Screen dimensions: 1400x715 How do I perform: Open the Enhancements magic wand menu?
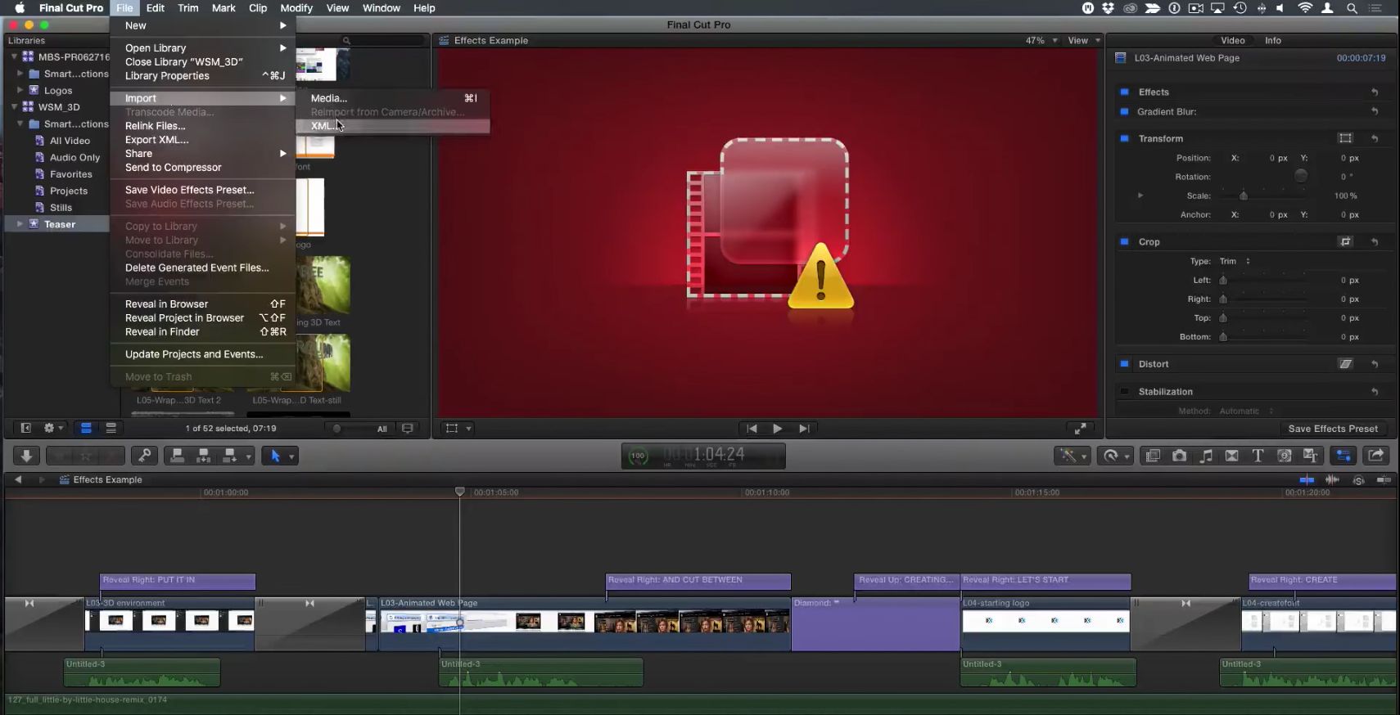click(1072, 456)
